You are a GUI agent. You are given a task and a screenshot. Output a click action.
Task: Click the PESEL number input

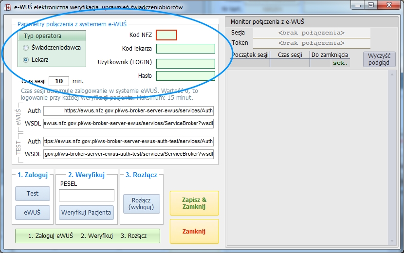point(87,195)
